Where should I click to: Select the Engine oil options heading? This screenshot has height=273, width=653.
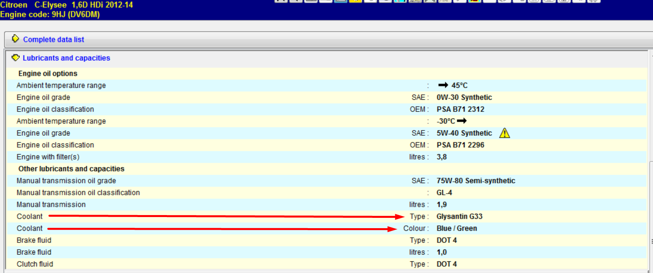pos(48,73)
